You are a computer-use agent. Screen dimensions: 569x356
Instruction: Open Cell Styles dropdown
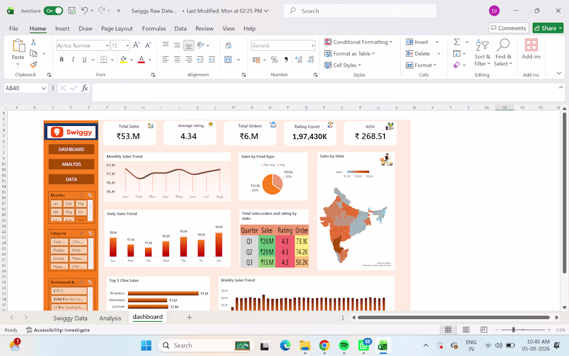click(342, 65)
